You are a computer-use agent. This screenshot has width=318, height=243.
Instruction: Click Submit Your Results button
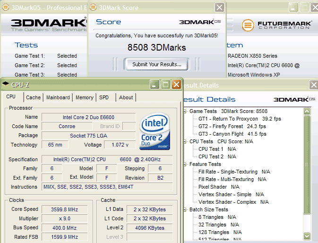pos(156,64)
